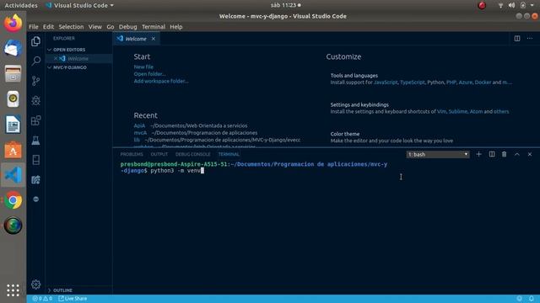
Task: Open the Terminal menu
Action: tap(154, 27)
